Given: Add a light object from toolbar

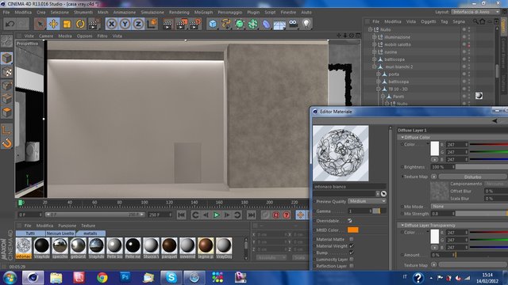Looking at the screenshot, I should (x=306, y=24).
